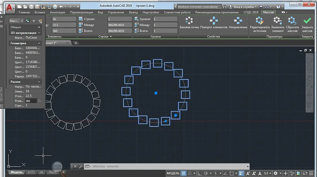Switch to the Аннотации ribbon tab
Viewport: 317px width, 177px height.
[x=57, y=12]
